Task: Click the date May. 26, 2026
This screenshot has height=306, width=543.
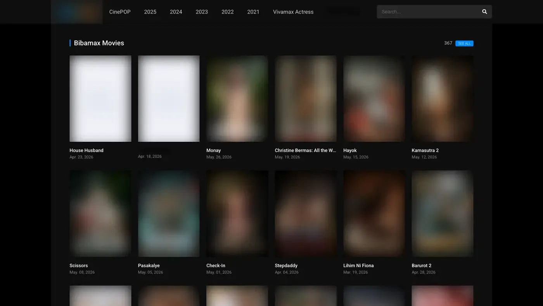Action: point(219,157)
